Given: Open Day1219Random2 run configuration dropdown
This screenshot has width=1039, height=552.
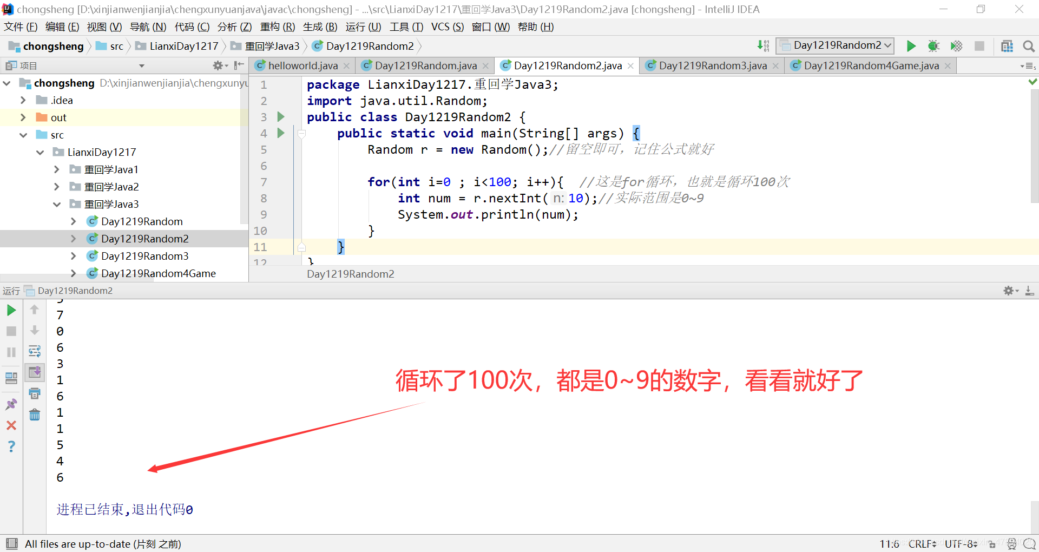Looking at the screenshot, I should coord(835,45).
